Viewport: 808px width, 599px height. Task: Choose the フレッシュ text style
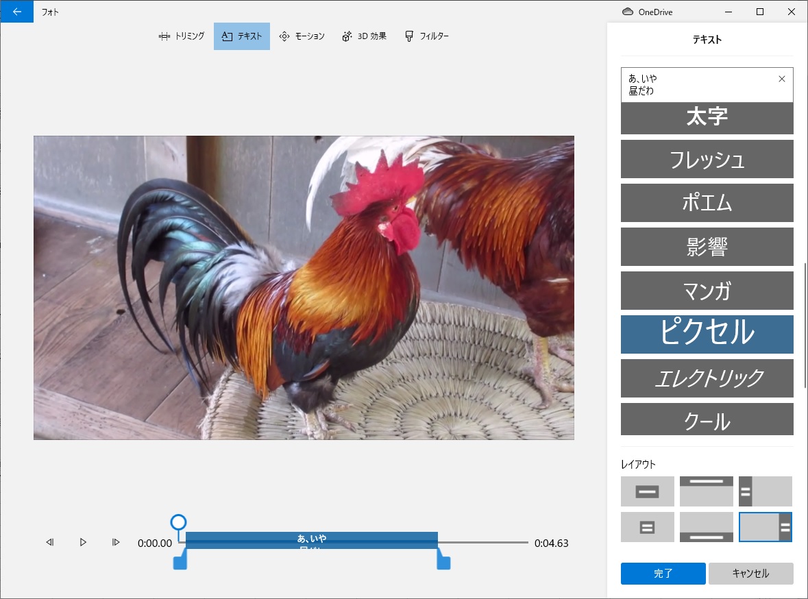click(x=707, y=159)
